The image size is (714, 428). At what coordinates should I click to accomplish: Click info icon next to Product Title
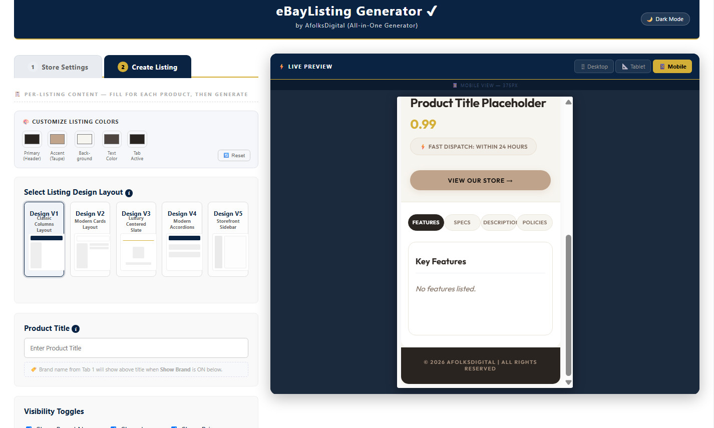click(x=76, y=329)
